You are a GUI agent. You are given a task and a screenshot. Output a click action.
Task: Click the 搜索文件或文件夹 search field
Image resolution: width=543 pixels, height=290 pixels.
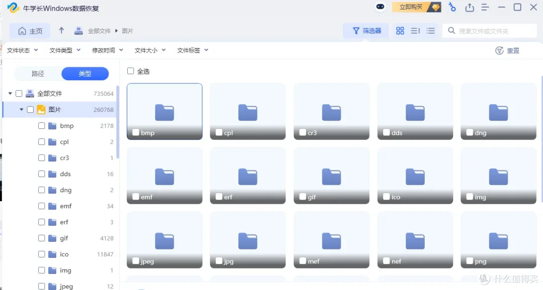490,31
